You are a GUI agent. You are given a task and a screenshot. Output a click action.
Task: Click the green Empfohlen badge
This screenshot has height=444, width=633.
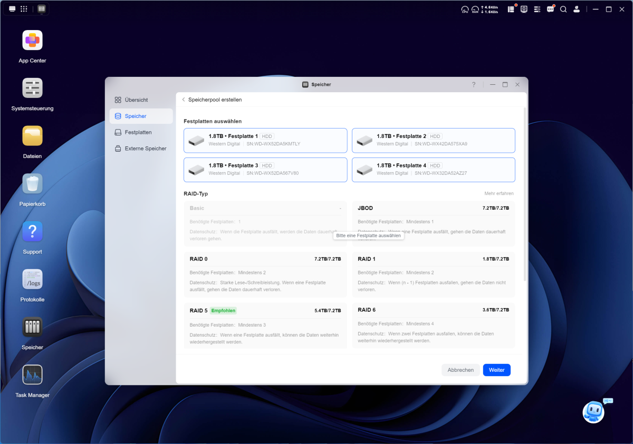click(224, 311)
